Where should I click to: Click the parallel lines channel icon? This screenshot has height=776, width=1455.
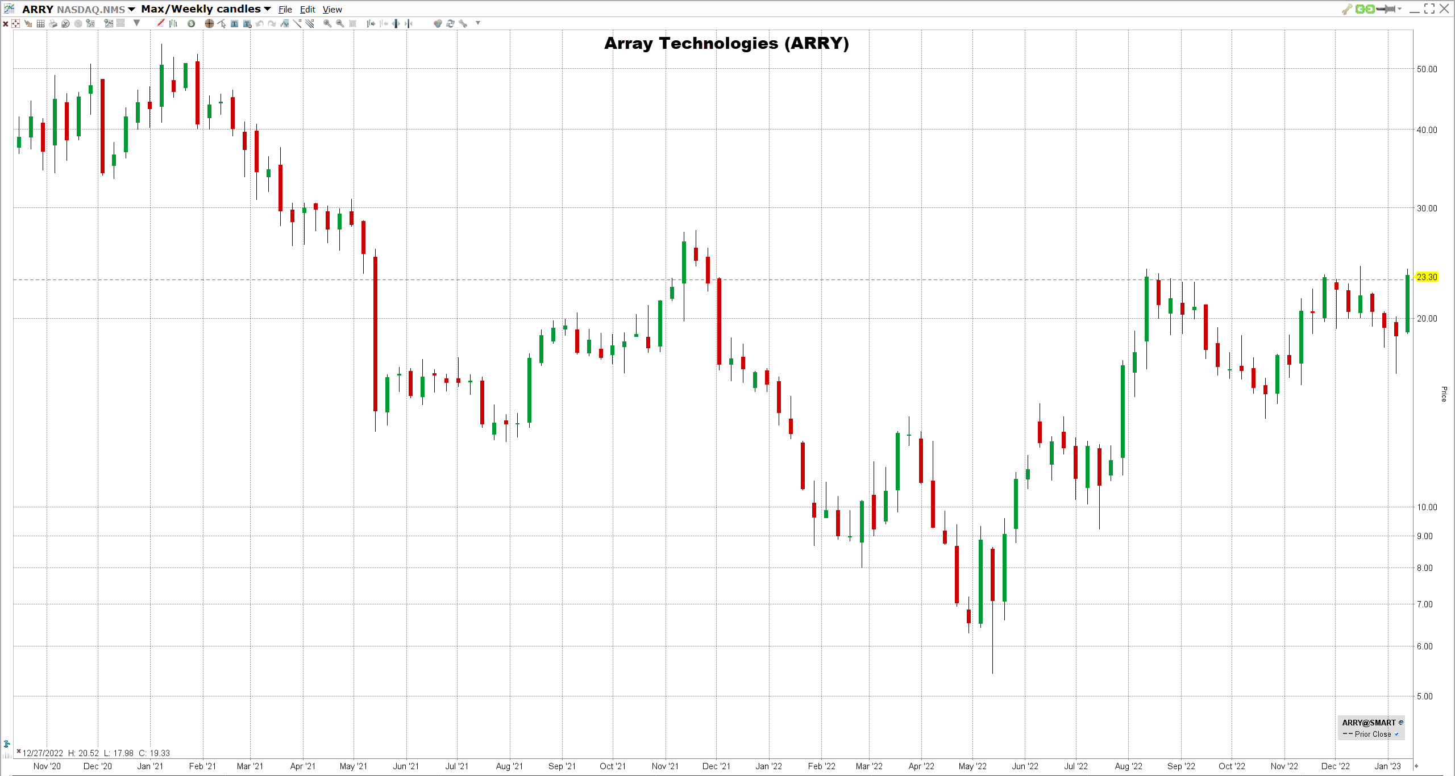click(309, 23)
